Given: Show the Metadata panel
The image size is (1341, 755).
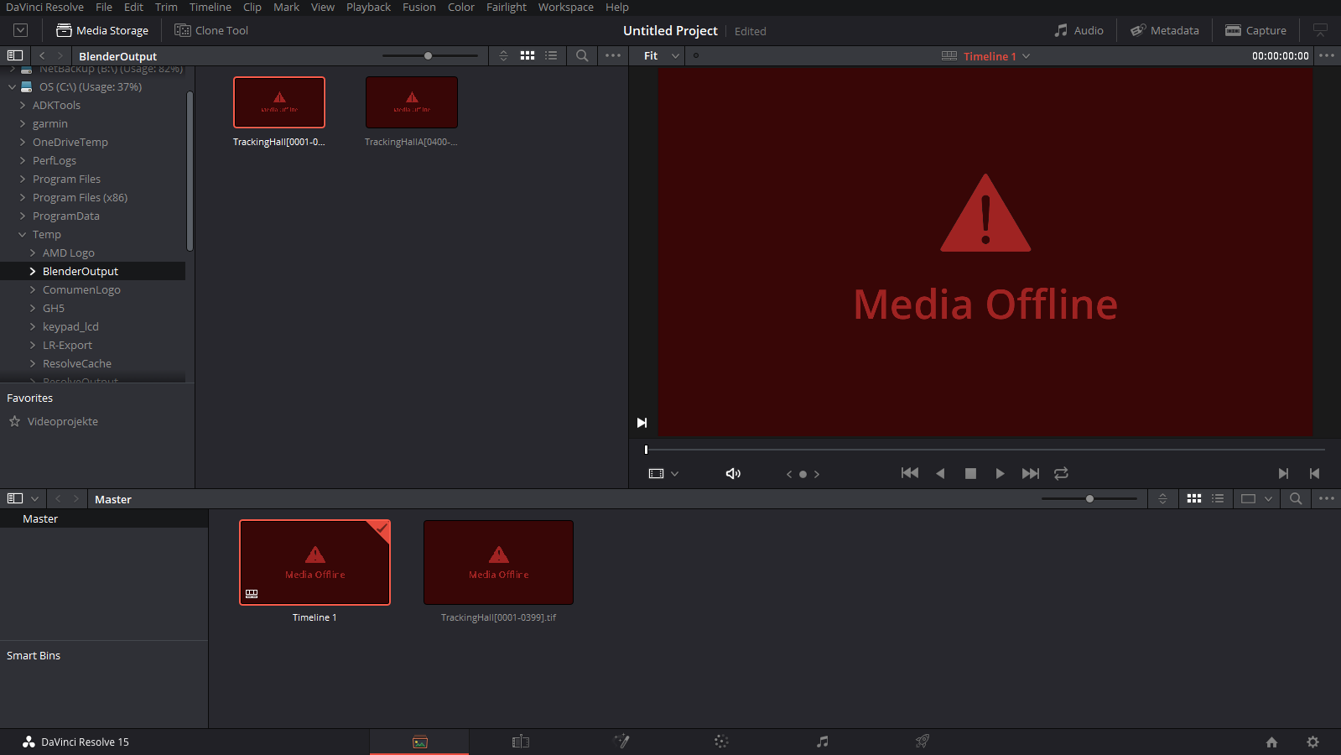Looking at the screenshot, I should pos(1165,30).
